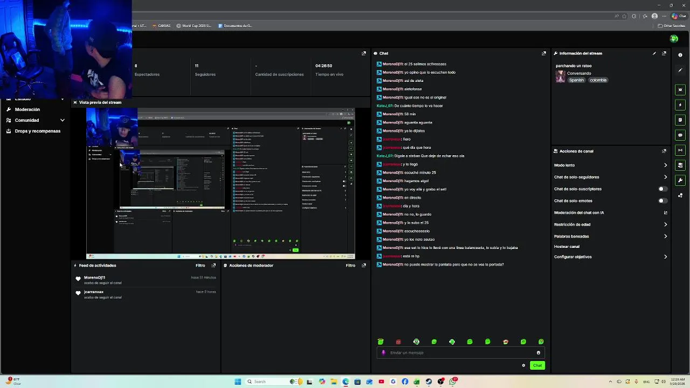Image resolution: width=690 pixels, height=388 pixels.
Task: Click the bottom dots icon in right sidebar
Action: (x=680, y=195)
